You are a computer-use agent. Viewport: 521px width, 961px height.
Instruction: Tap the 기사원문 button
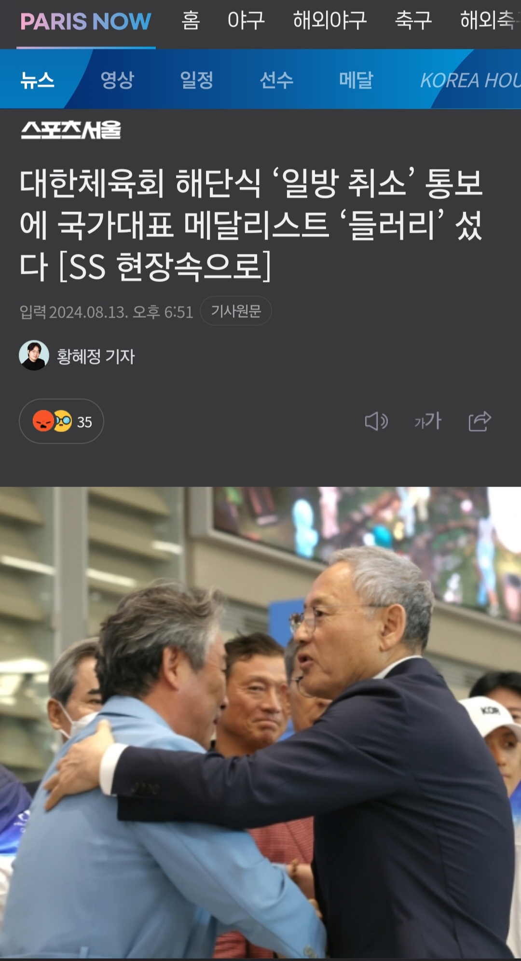[x=236, y=311]
